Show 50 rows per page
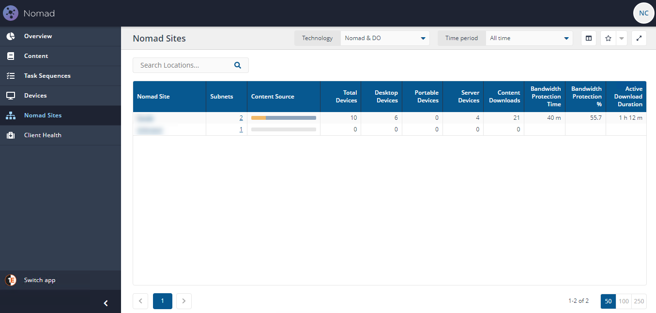This screenshot has width=656, height=313. [x=609, y=301]
